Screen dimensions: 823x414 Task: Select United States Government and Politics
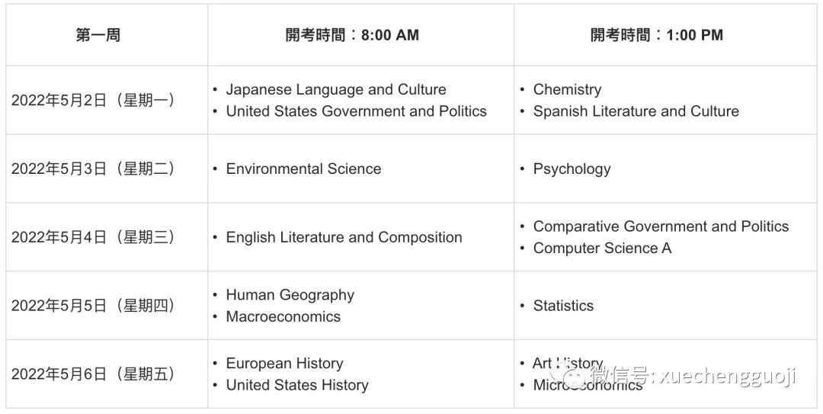pos(357,111)
